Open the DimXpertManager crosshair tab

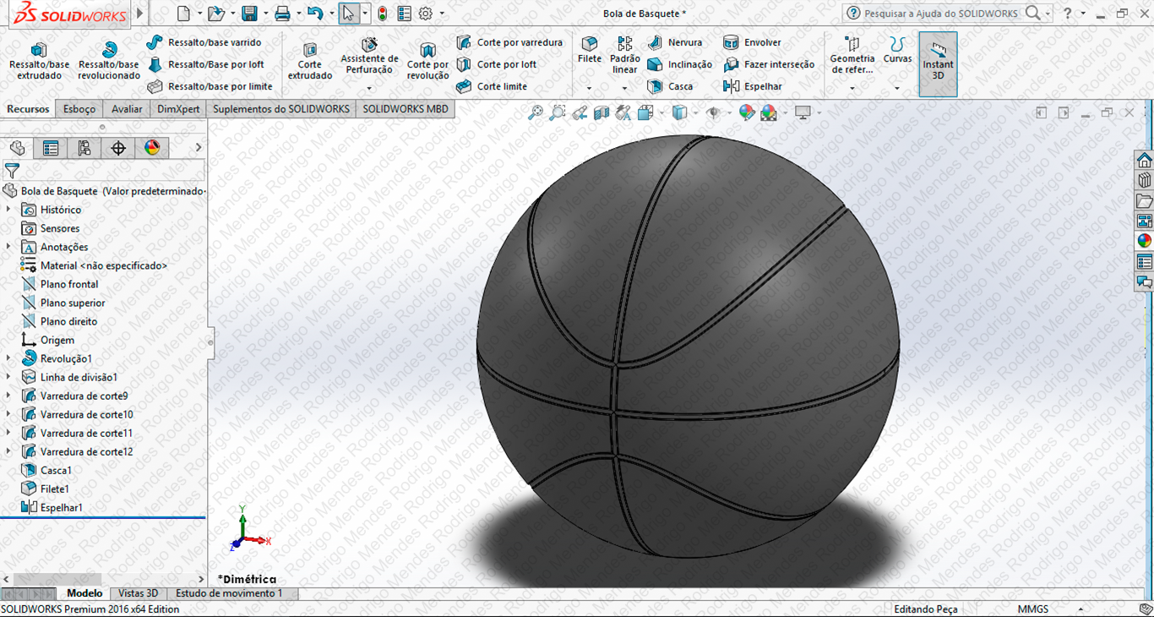[x=118, y=148]
